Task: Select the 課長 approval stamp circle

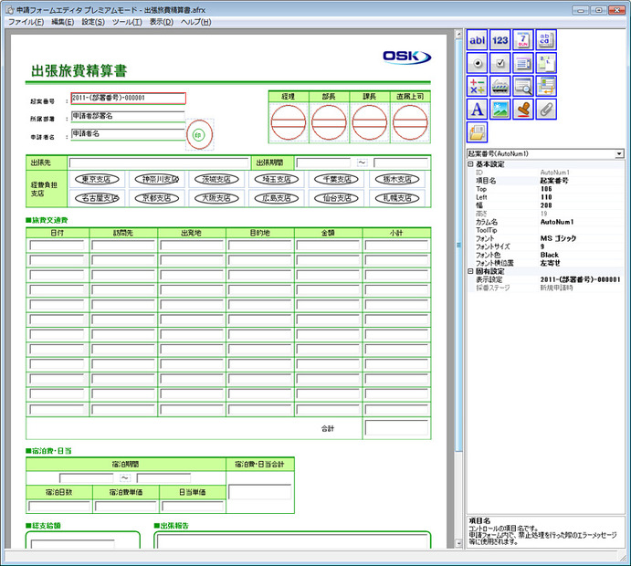Action: click(370, 122)
